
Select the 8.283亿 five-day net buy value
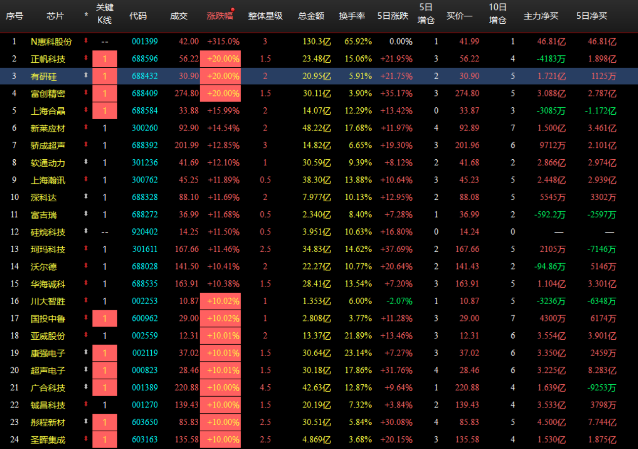(603, 370)
